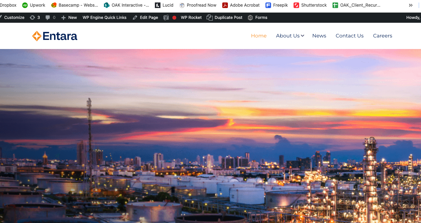Screen dimensions: 421x223
Task: Open the Forms admin bar icon
Action: [x=250, y=17]
